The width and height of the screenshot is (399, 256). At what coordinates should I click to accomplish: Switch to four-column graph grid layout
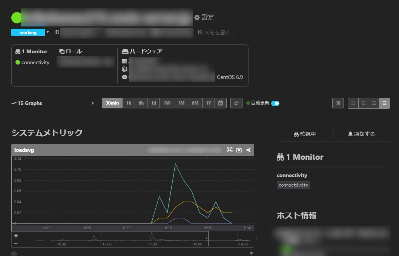pyautogui.click(x=353, y=103)
